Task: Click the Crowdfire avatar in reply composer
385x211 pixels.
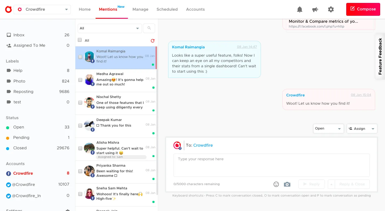Action: point(177,145)
